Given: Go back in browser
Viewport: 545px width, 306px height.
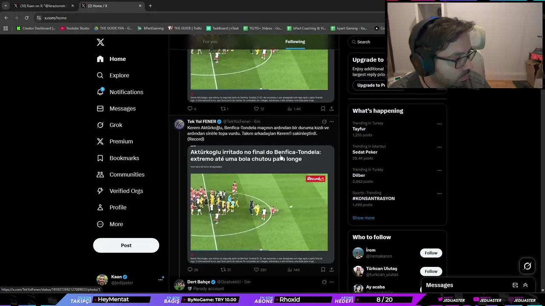Looking at the screenshot, I should click(x=6, y=18).
